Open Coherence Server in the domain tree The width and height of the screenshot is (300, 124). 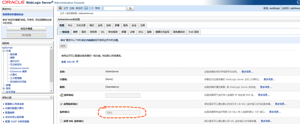19,68
